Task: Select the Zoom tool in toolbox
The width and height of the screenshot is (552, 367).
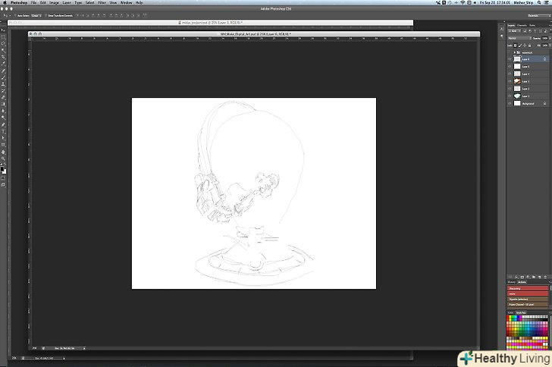Action: click(4, 158)
